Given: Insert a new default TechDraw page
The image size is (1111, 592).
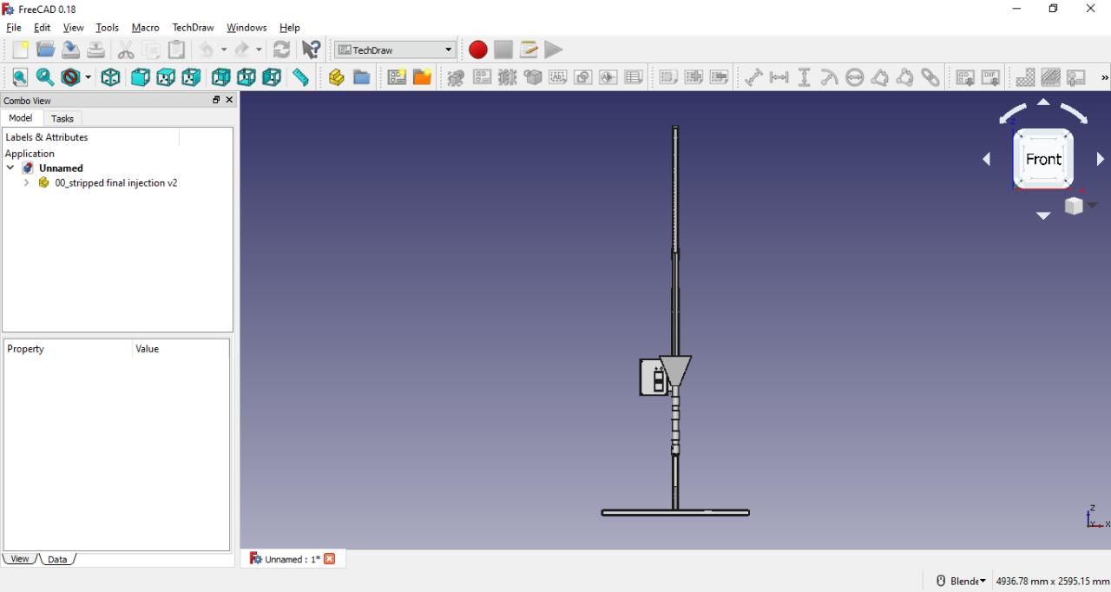Looking at the screenshot, I should click(397, 77).
